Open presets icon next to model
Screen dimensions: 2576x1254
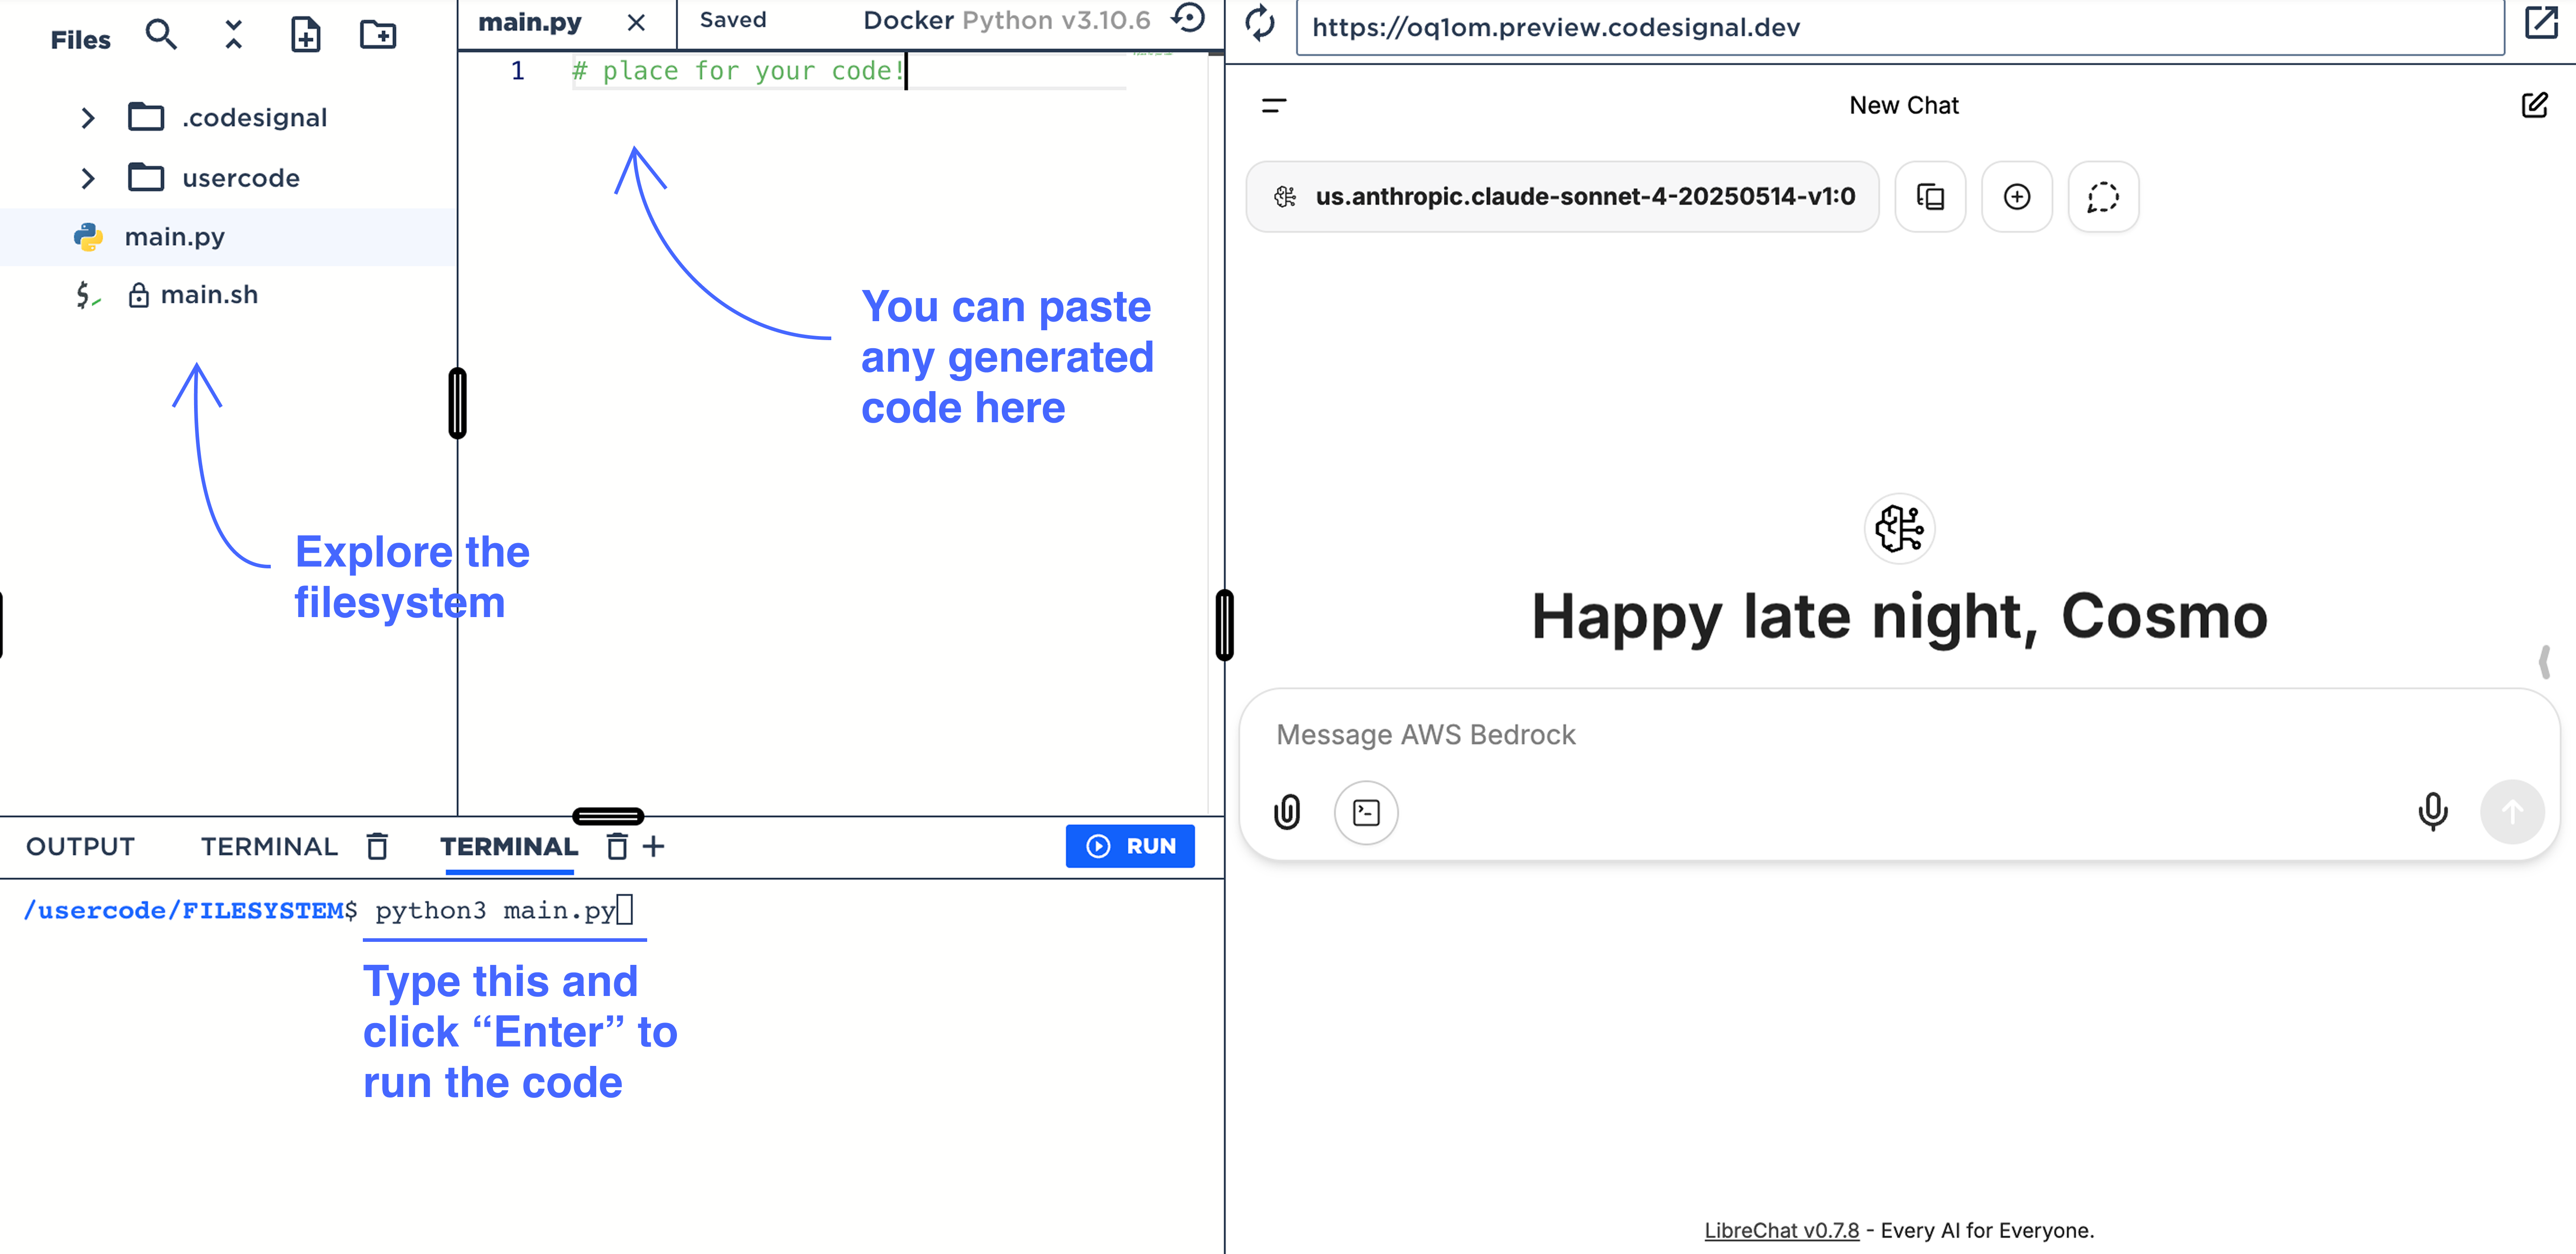1930,197
